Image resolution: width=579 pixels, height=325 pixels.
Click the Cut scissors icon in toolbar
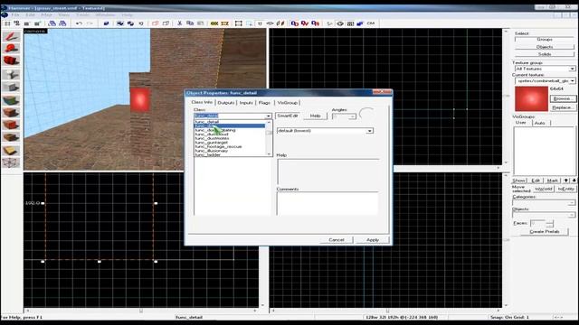pos(179,23)
